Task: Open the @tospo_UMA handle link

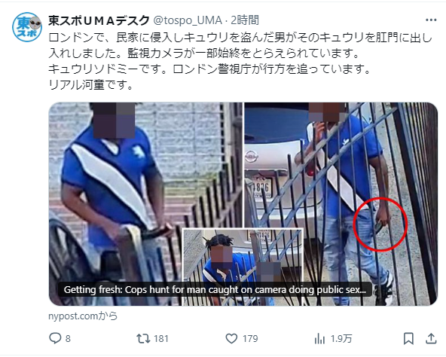Action: pyautogui.click(x=188, y=20)
